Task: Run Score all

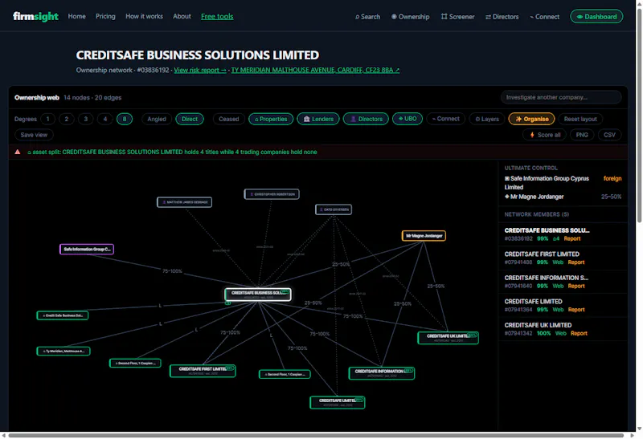Action: point(545,135)
